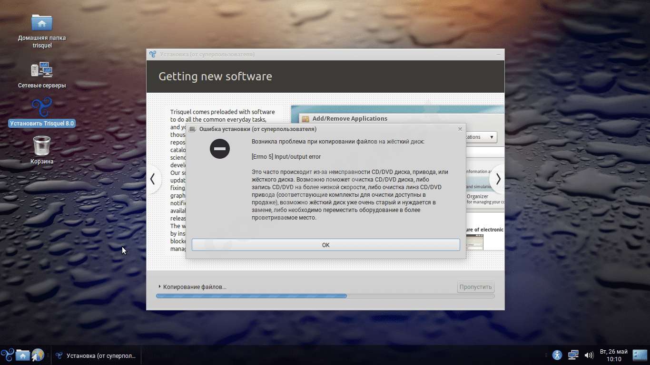
Task: Advance the slideshow with the right chevron
Action: pos(498,179)
